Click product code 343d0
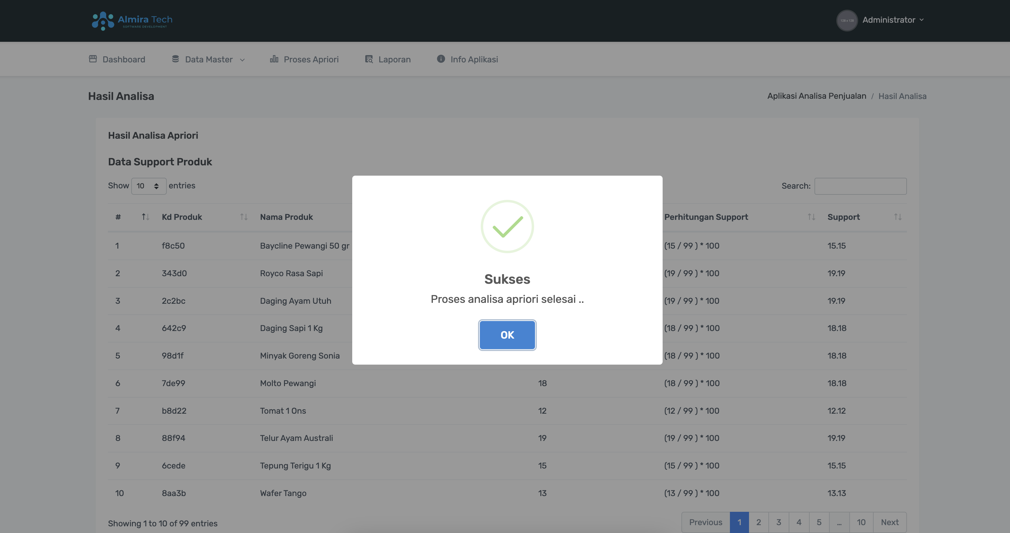This screenshot has height=533, width=1010. coord(175,273)
